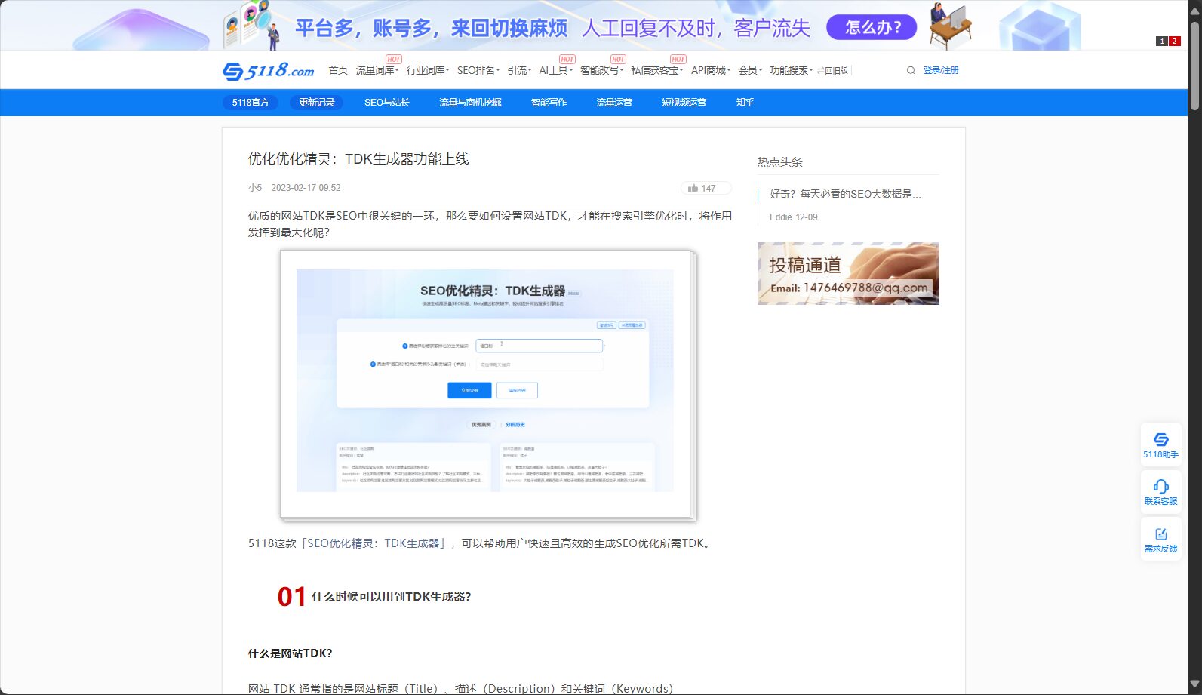Viewport: 1202px width, 695px height.
Task: Expand the 流量词库 dropdown menu
Action: [377, 70]
